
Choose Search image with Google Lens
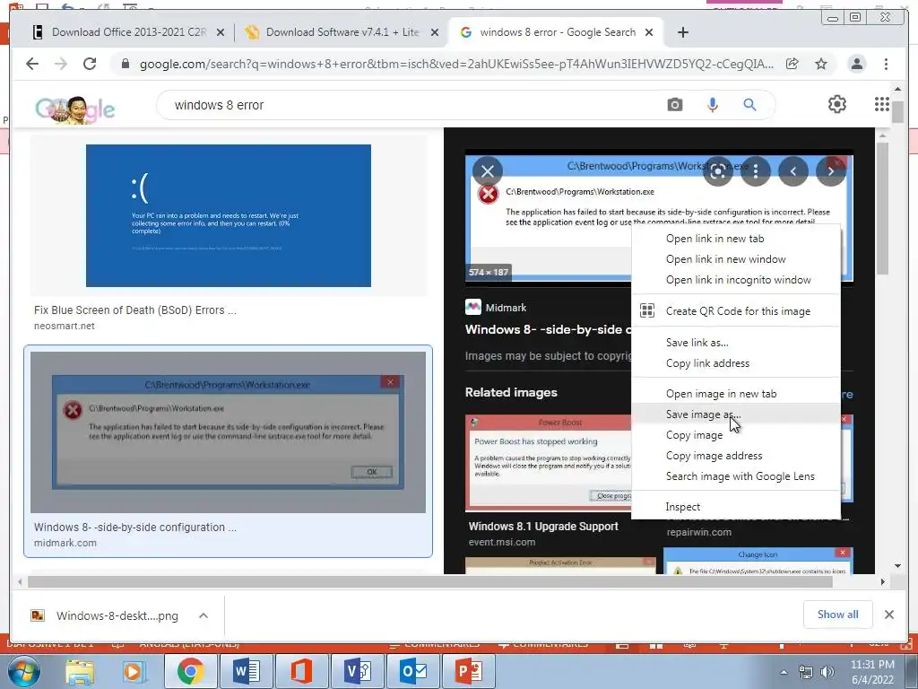(736, 476)
